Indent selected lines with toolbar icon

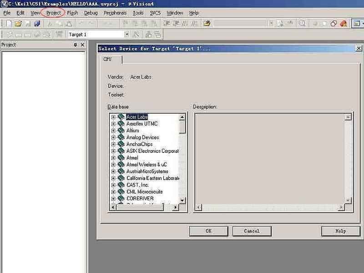(x=167, y=23)
